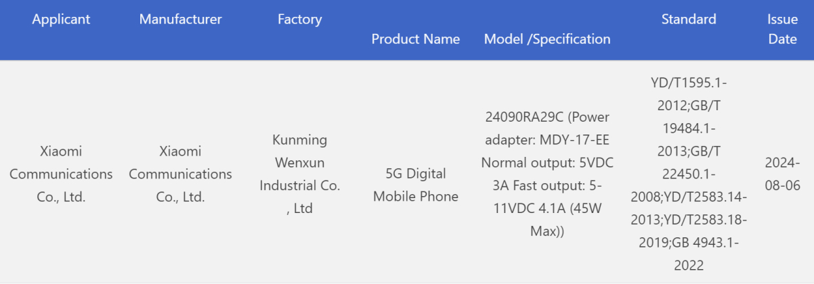Image resolution: width=814 pixels, height=284 pixels.
Task: Click the Applicant column header
Action: (x=61, y=20)
